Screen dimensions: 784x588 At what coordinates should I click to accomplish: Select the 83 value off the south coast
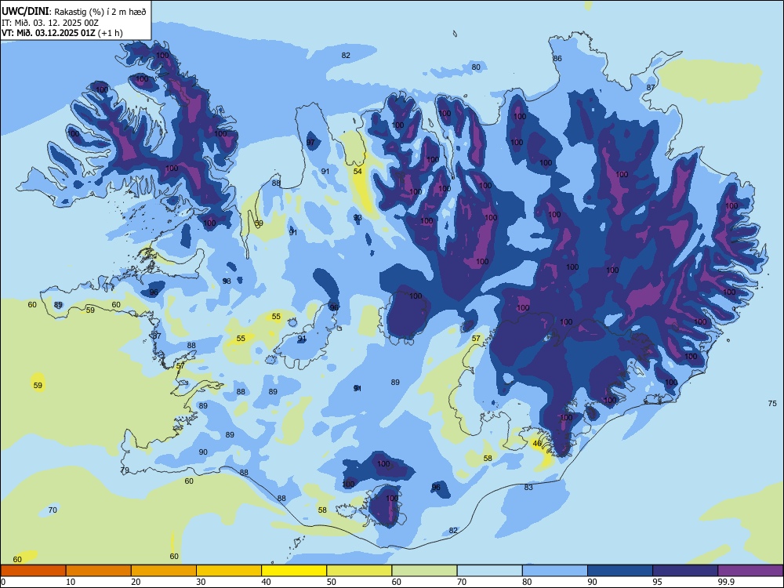pyautogui.click(x=528, y=487)
